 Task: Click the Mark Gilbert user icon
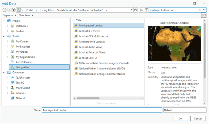coord(12,88)
